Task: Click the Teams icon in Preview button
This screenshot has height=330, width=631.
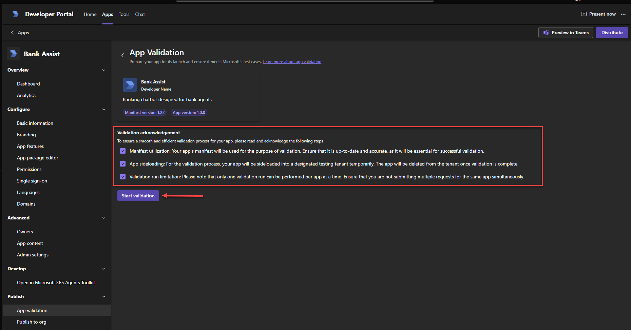Action: 546,33
